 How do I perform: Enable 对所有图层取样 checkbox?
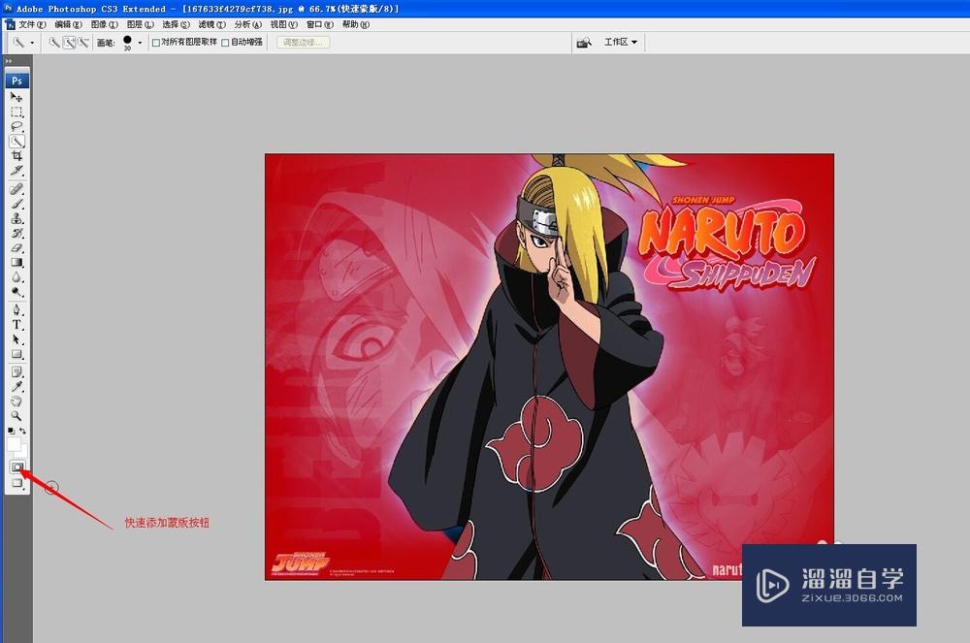click(156, 43)
